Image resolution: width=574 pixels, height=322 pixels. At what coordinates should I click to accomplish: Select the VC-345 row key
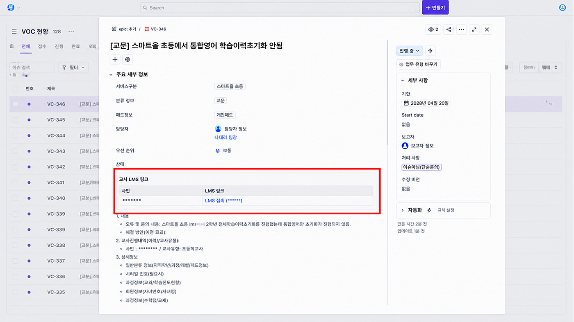click(x=56, y=120)
